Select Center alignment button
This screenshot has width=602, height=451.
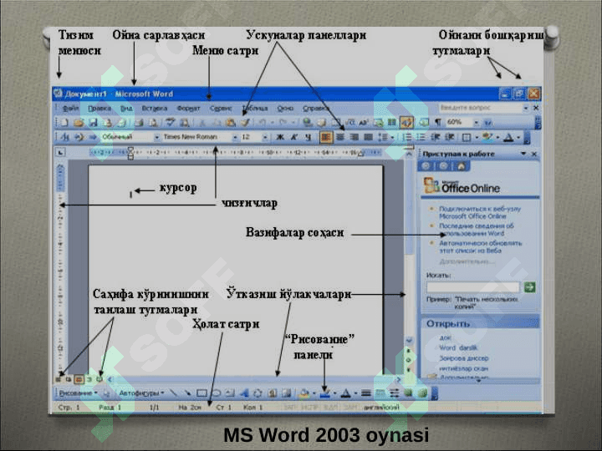[340, 137]
